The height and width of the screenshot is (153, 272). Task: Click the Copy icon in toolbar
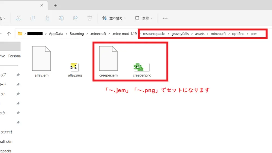pyautogui.click(x=33, y=18)
